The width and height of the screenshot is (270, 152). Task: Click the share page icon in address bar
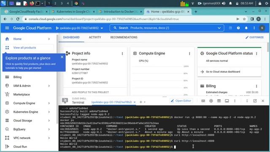point(238,19)
